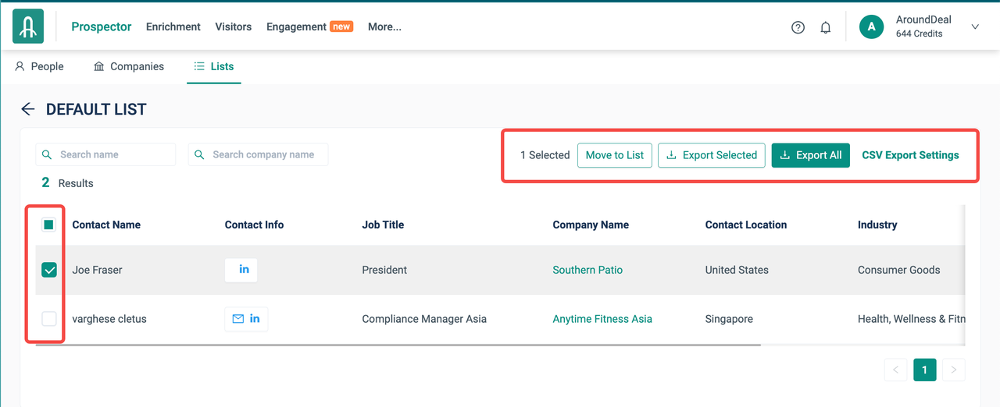The image size is (1000, 407).
Task: Open the Engagement menu item
Action: coord(296,27)
